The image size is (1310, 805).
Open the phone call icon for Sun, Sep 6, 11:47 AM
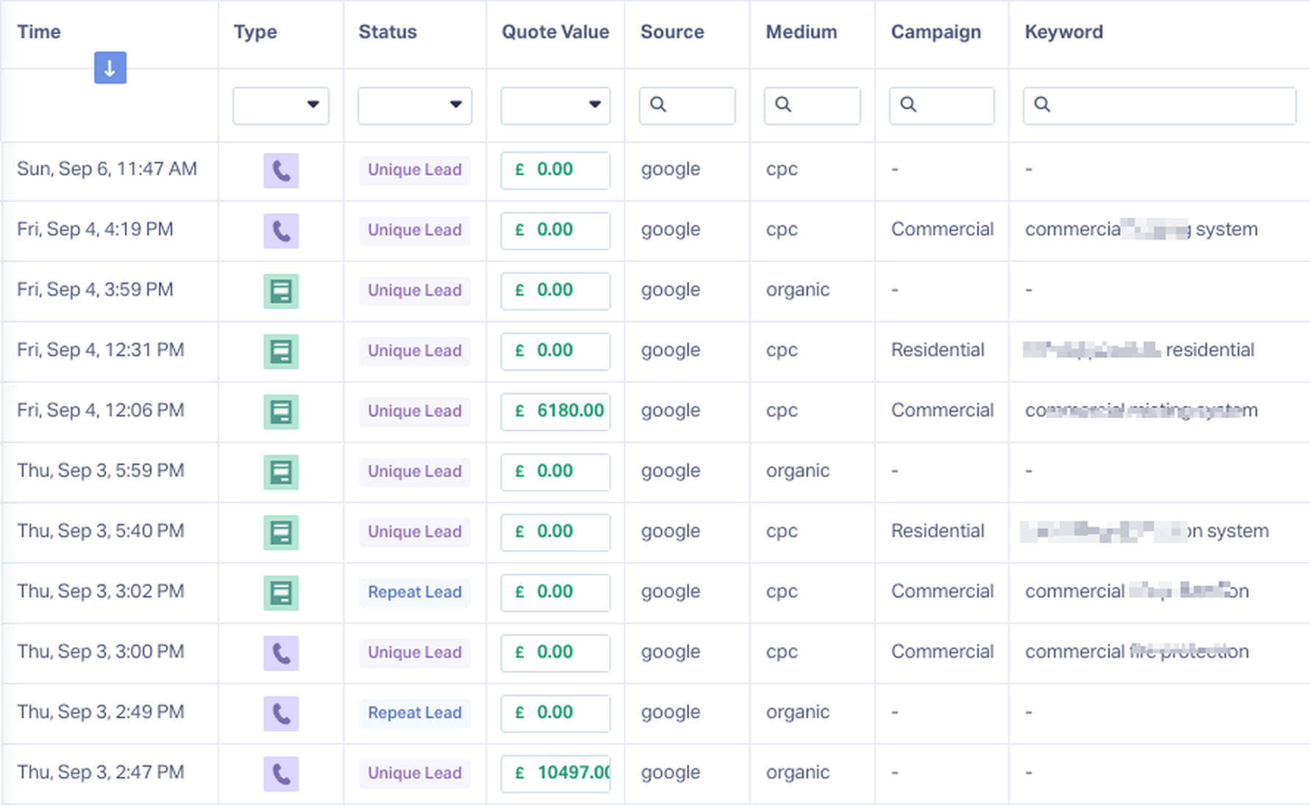click(281, 171)
